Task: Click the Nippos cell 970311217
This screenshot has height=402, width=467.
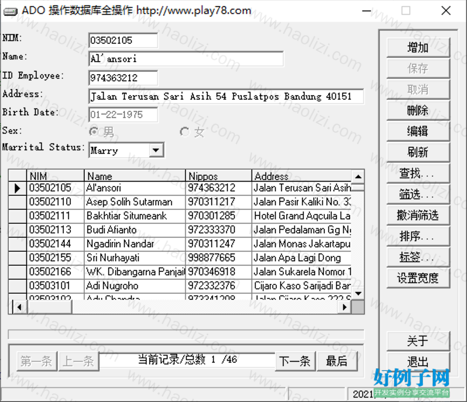Action: (219, 202)
